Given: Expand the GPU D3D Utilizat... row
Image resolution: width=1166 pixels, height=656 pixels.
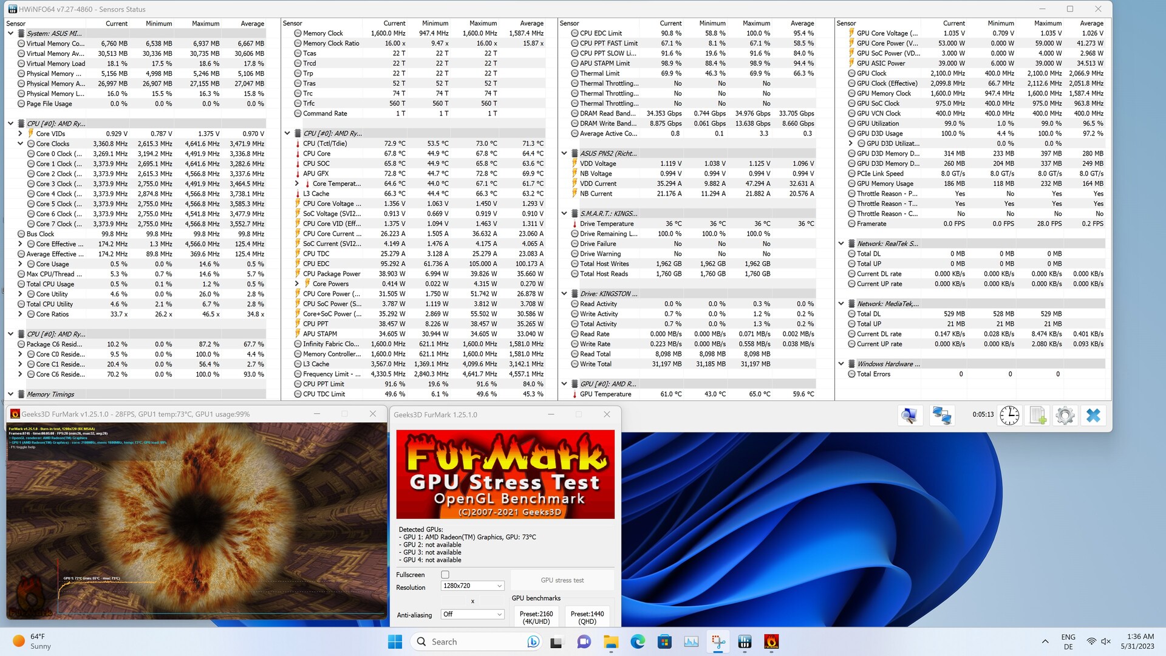Looking at the screenshot, I should 851,143.
